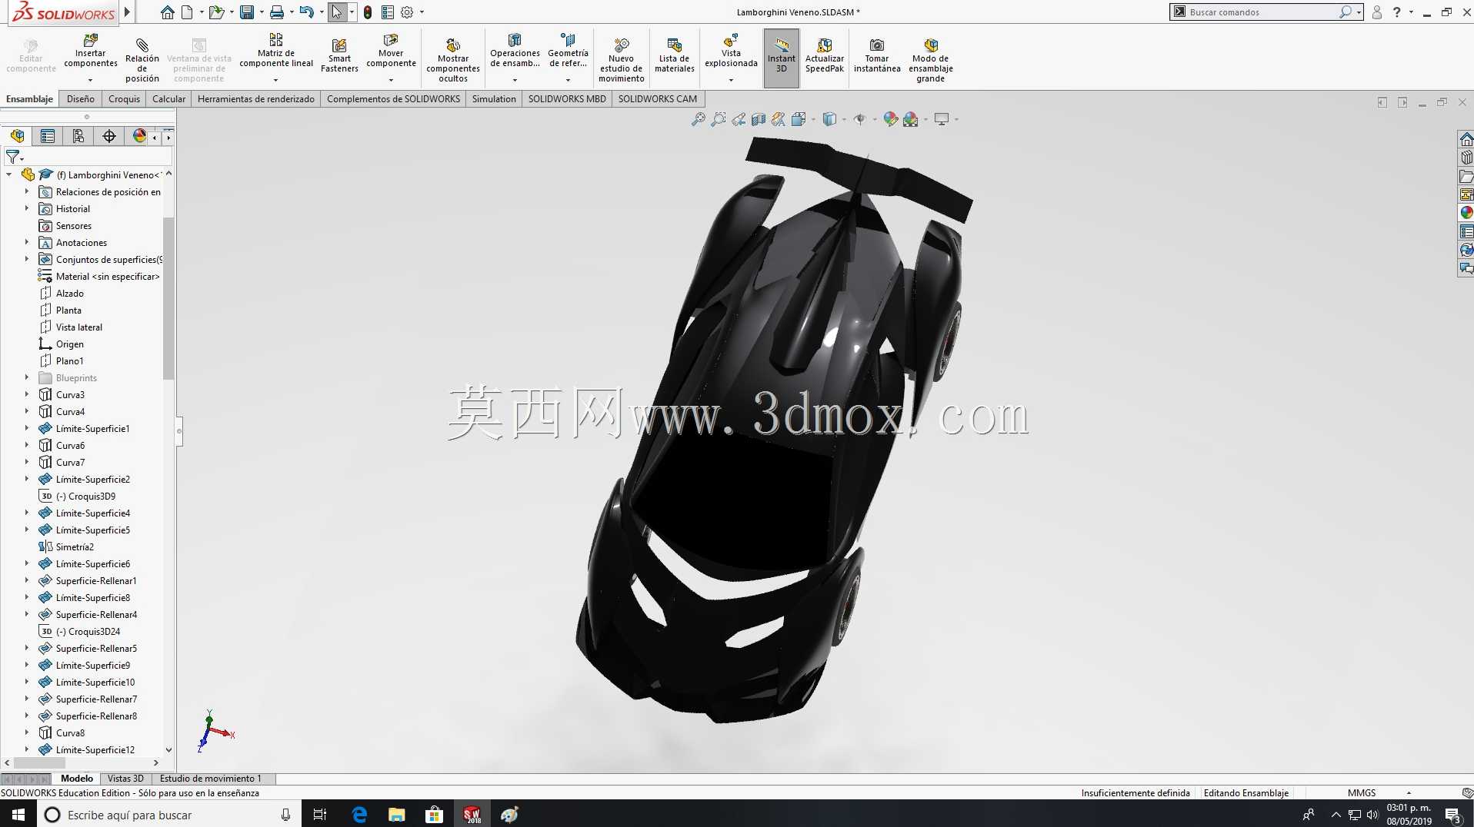Add a Relación de posición mate
The width and height of the screenshot is (1474, 827).
pos(142,58)
